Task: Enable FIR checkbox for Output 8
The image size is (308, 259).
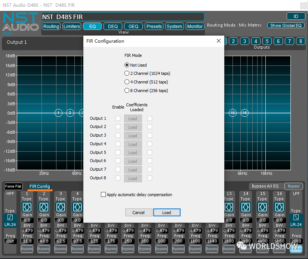Action: point(118,178)
